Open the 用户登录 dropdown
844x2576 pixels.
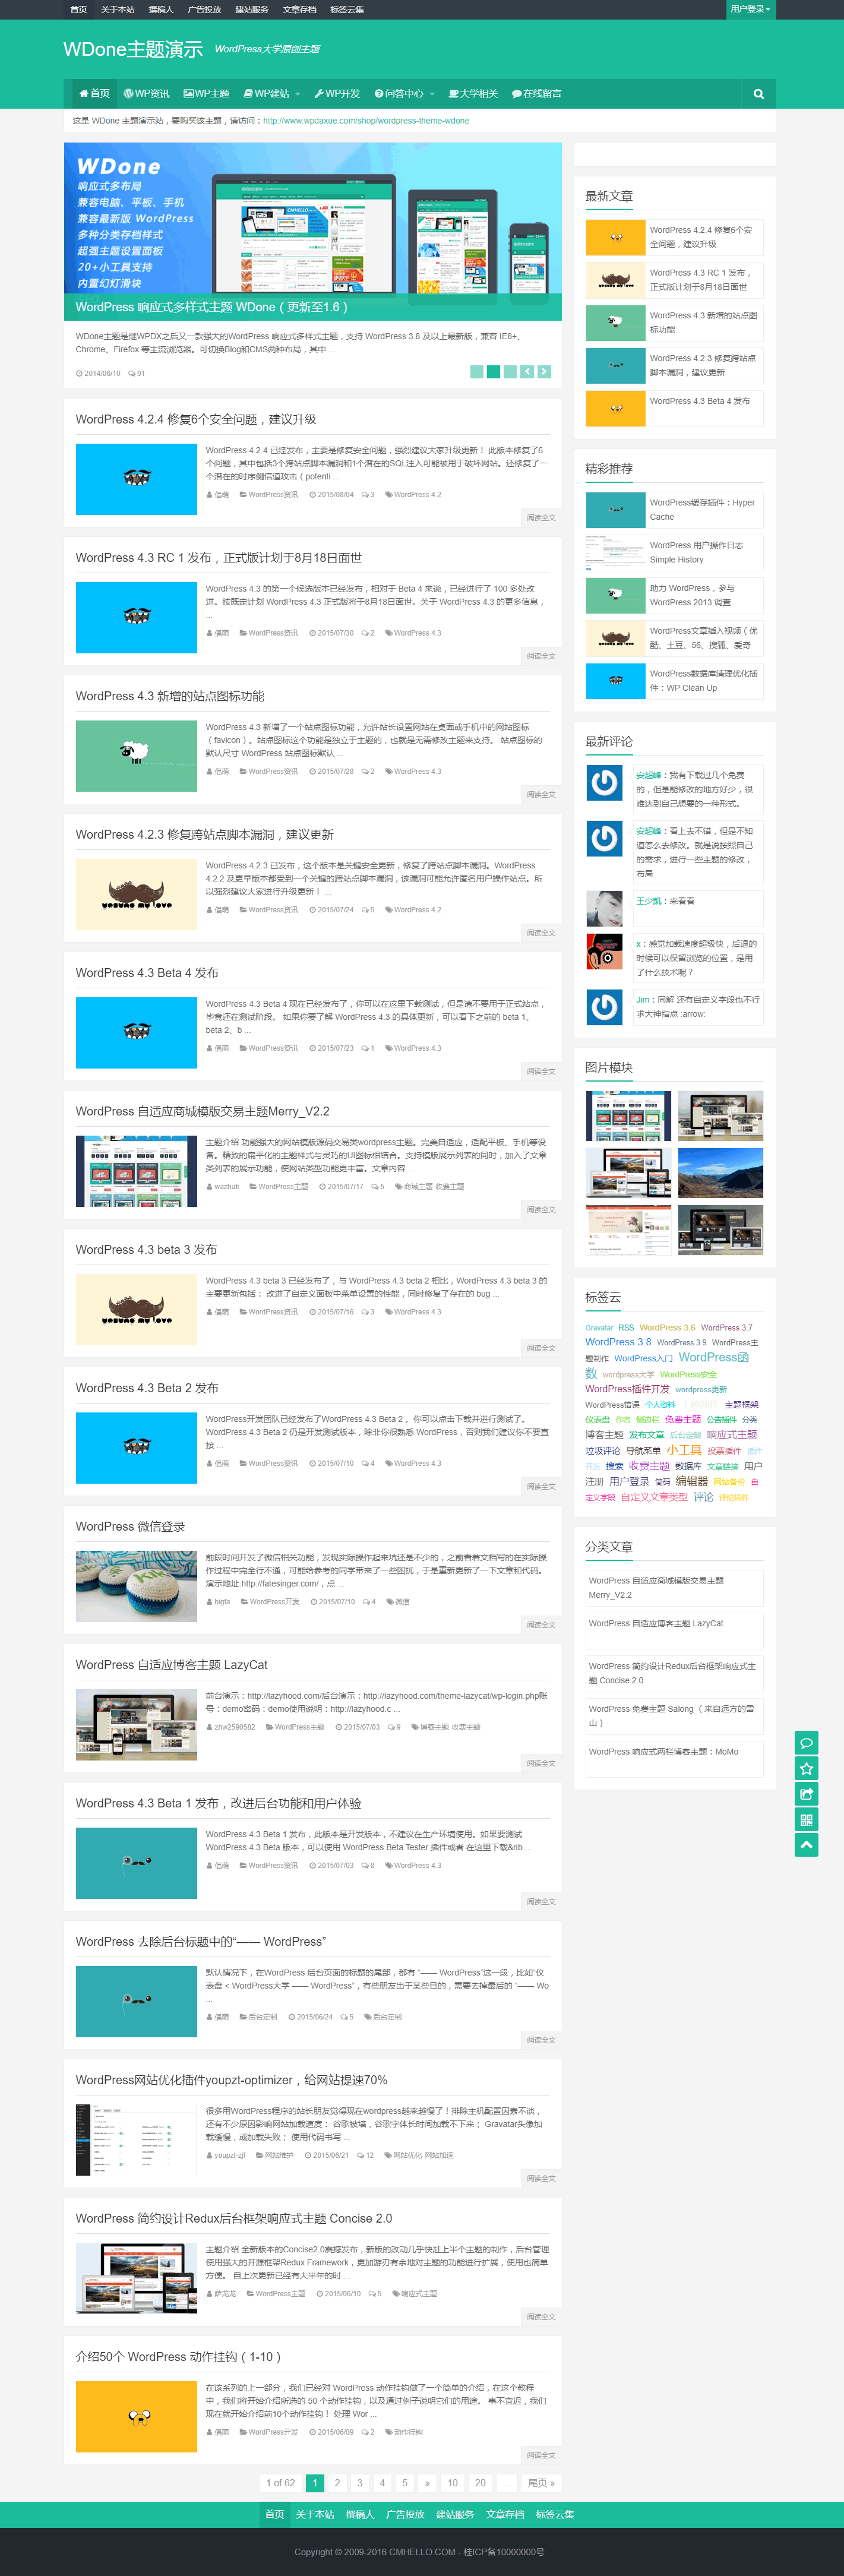point(750,9)
